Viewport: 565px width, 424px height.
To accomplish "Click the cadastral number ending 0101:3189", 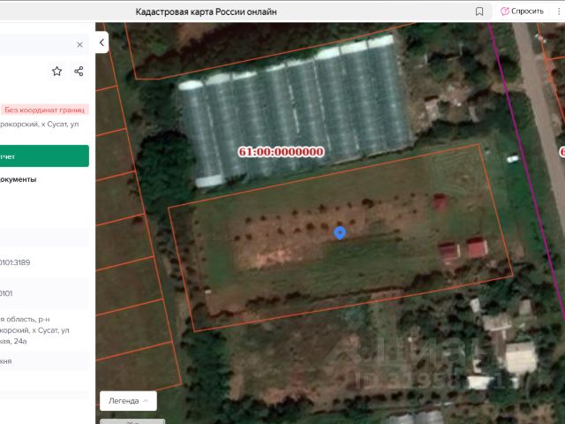I will click(15, 262).
